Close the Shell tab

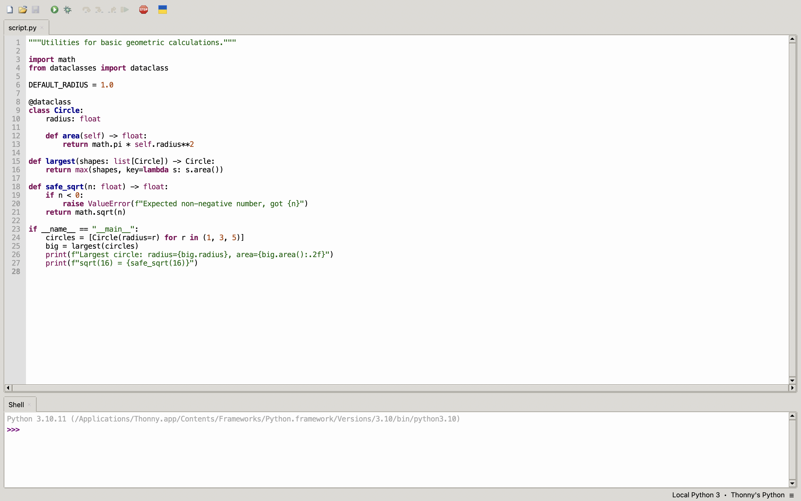pyautogui.click(x=29, y=405)
